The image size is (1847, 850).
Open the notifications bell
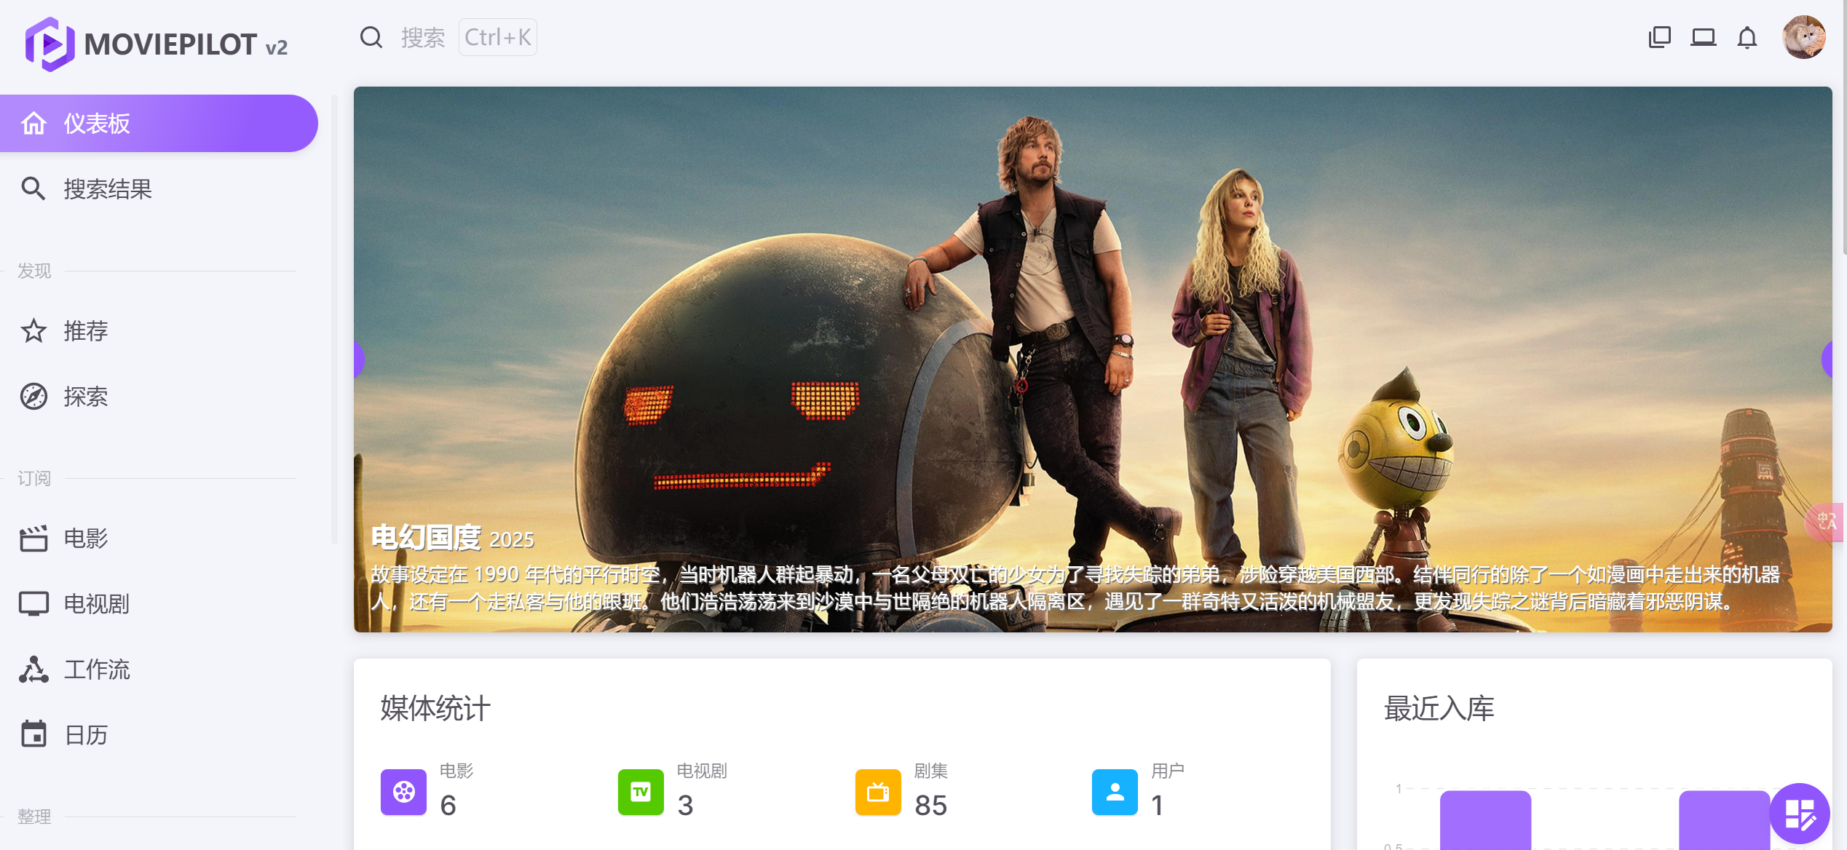pyautogui.click(x=1747, y=37)
